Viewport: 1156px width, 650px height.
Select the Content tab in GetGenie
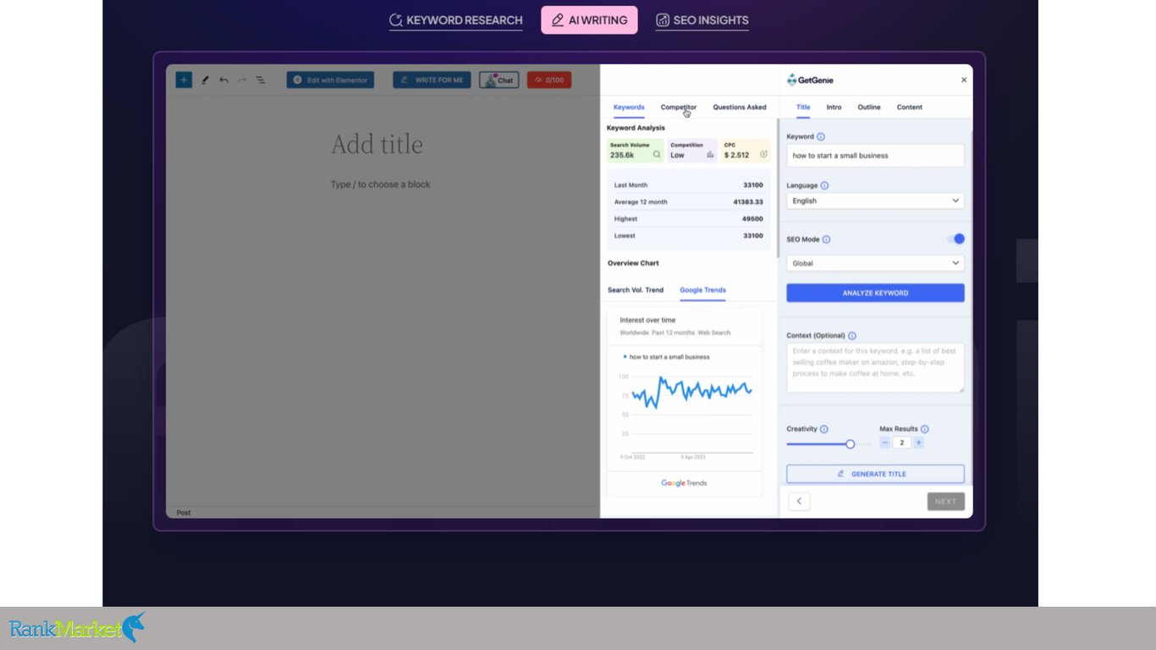pos(910,107)
